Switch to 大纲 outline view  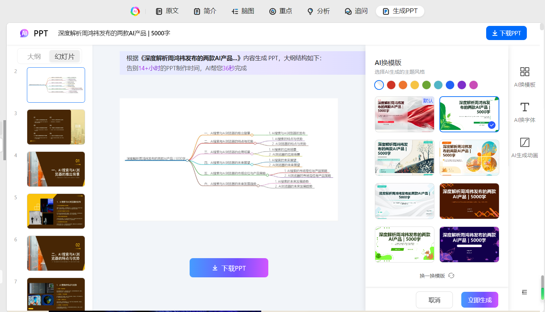point(34,56)
